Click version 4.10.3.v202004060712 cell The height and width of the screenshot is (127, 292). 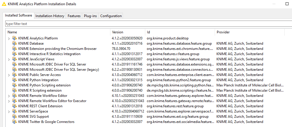[x=128, y=111]
